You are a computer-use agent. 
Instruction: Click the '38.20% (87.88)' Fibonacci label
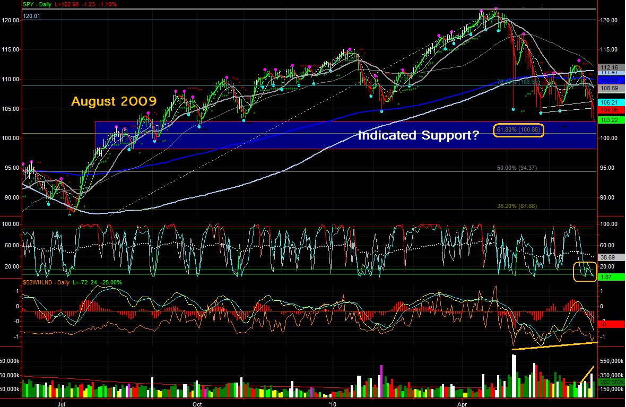tap(517, 206)
